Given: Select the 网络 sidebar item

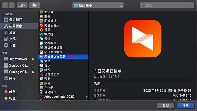Looking at the screenshot, I should click(12, 78).
